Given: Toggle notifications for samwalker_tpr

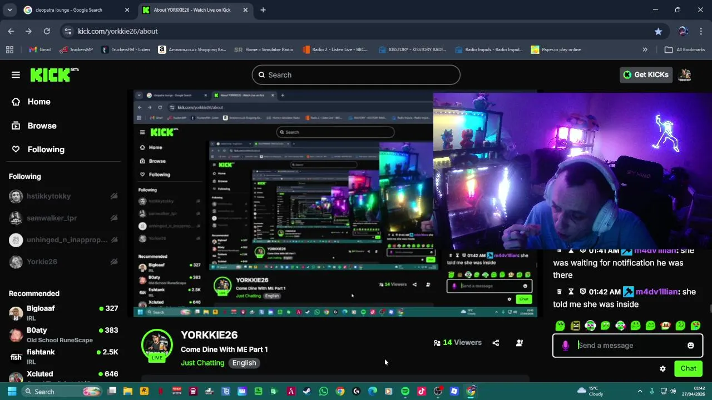Looking at the screenshot, I should coord(114,218).
